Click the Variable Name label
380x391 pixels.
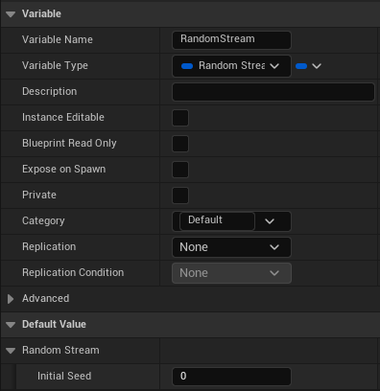[58, 39]
